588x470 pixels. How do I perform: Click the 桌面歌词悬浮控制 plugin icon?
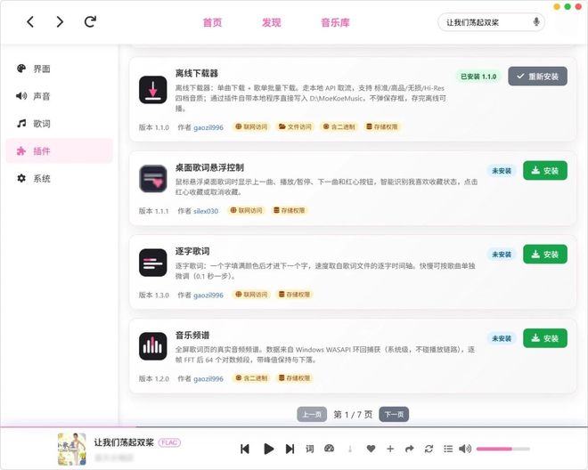pos(153,178)
